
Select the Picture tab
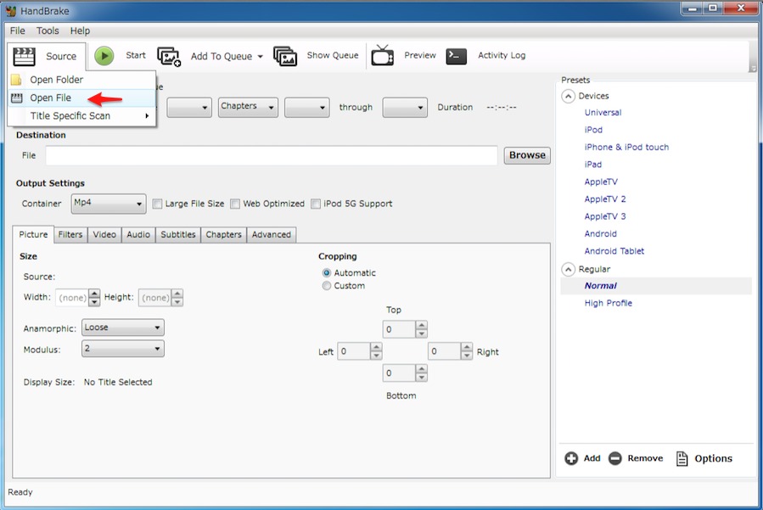33,234
